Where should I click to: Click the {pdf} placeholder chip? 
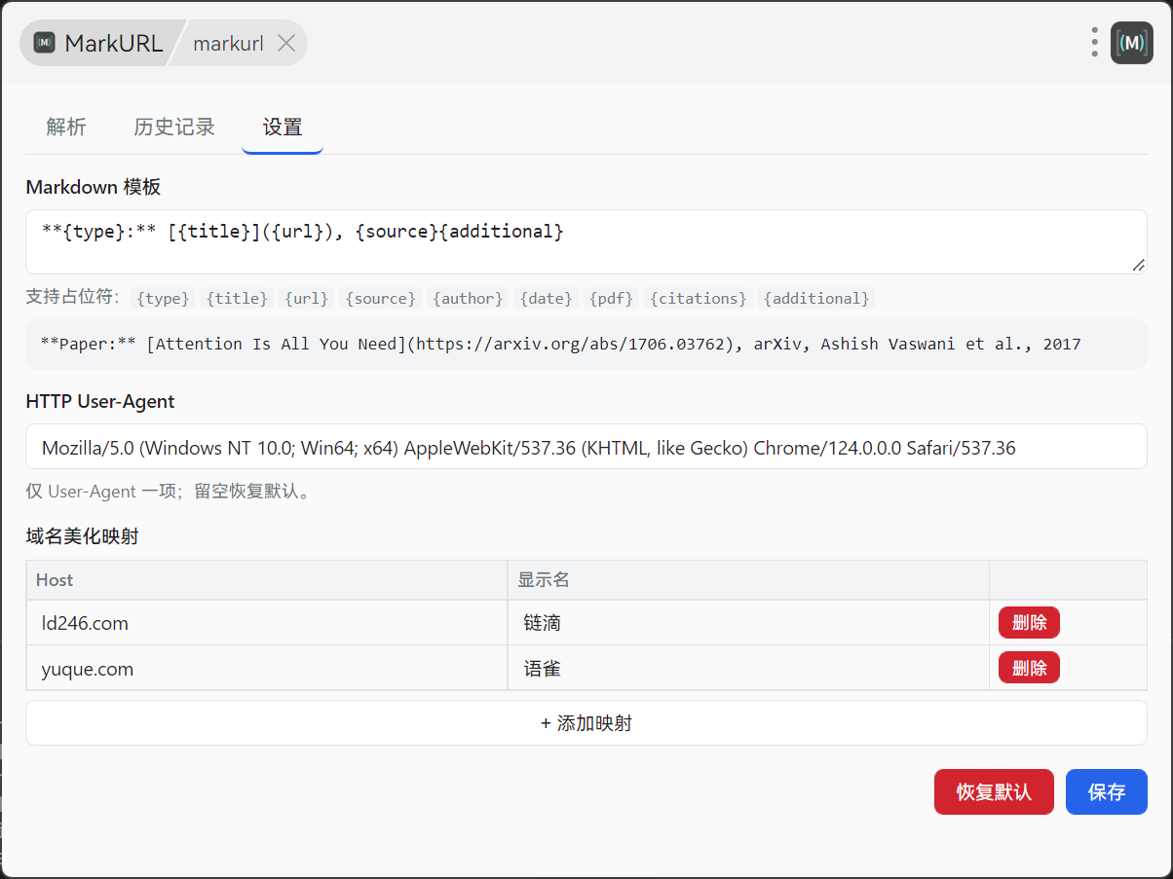tap(611, 298)
